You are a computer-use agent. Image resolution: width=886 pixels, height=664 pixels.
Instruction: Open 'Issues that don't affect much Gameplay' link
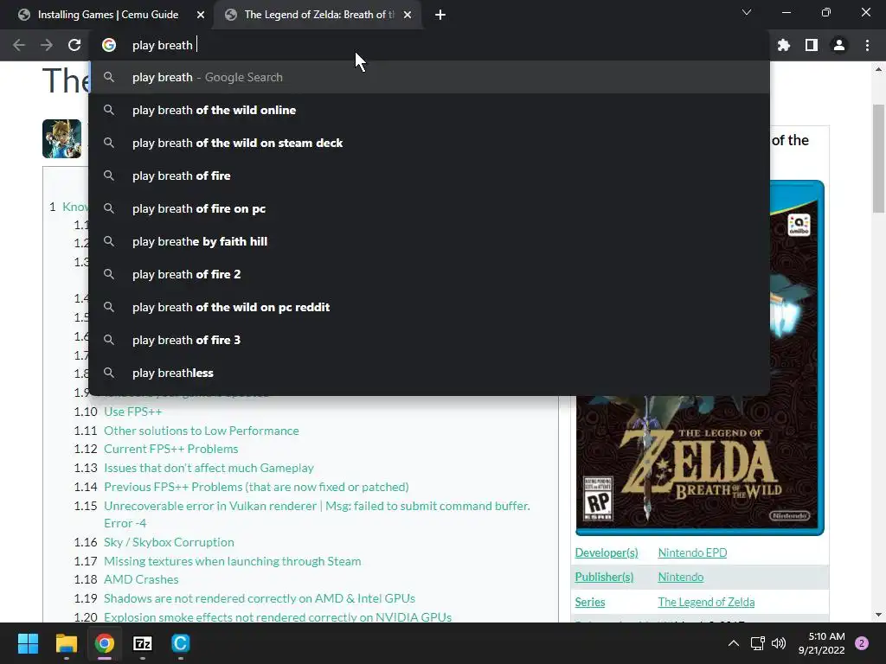(209, 468)
